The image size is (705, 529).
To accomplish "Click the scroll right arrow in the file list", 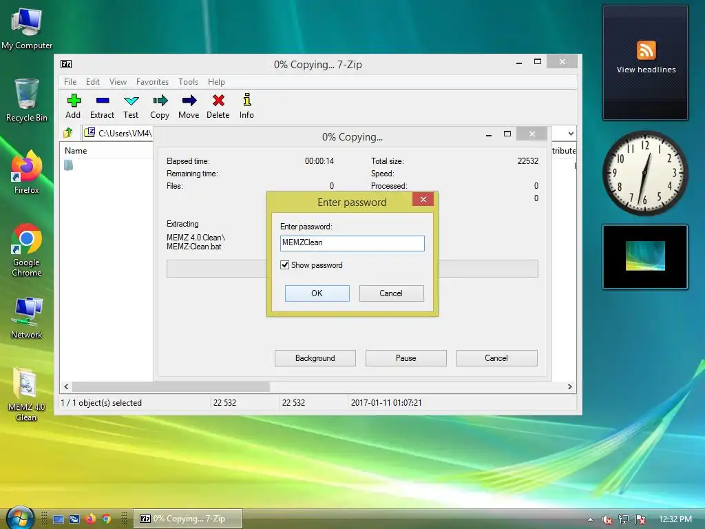I will tap(569, 387).
